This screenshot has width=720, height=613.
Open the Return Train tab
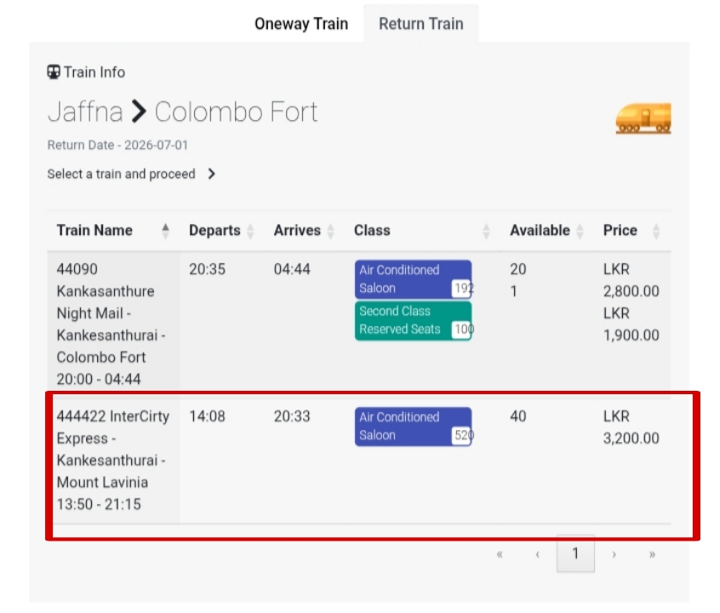tap(421, 24)
